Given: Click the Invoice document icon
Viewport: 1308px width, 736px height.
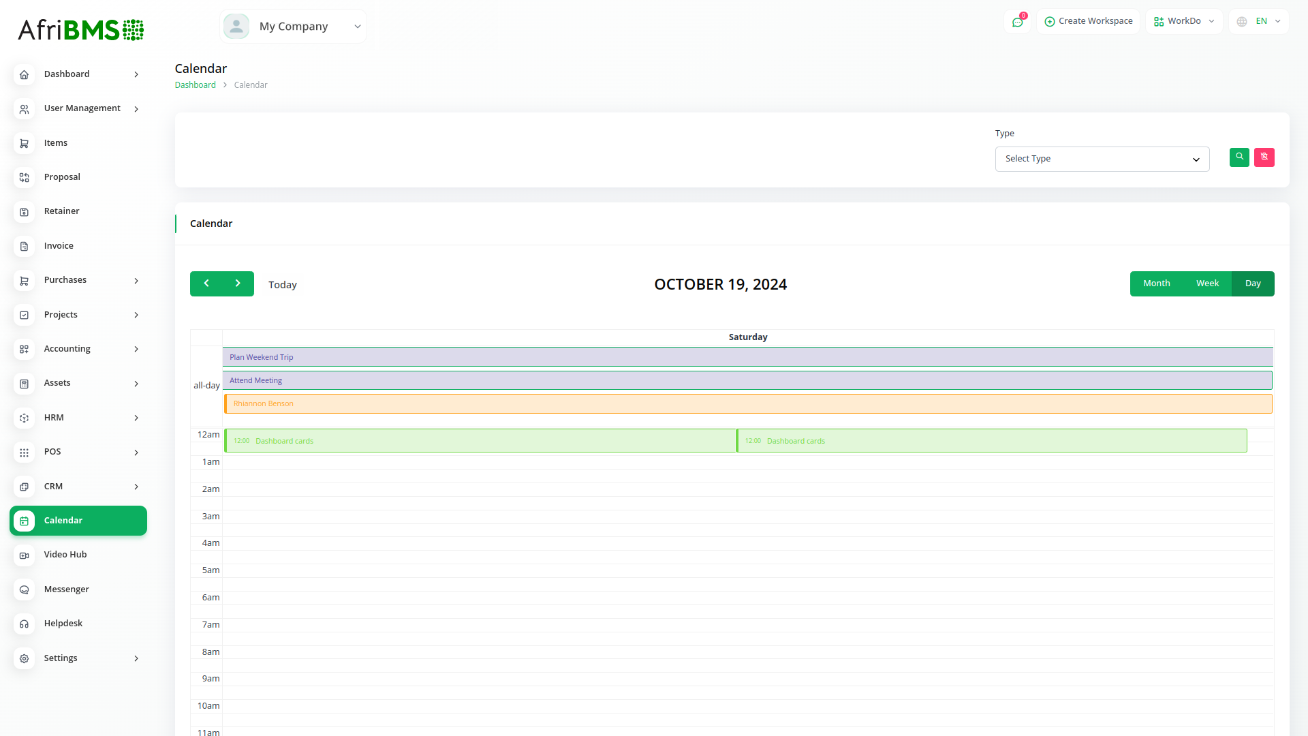Looking at the screenshot, I should pos(24,246).
